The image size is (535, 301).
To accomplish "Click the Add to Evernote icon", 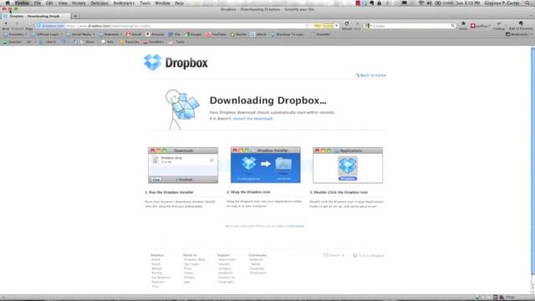I will tap(521, 25).
